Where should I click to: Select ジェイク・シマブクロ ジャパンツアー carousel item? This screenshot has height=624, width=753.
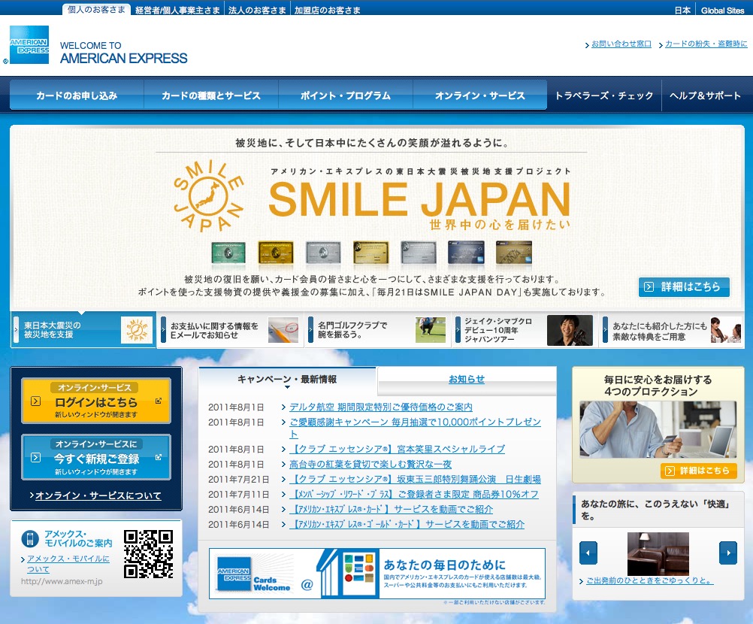click(524, 330)
